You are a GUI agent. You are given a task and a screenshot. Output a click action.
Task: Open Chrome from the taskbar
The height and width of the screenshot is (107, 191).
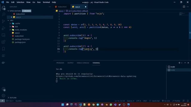(x=93, y=105)
